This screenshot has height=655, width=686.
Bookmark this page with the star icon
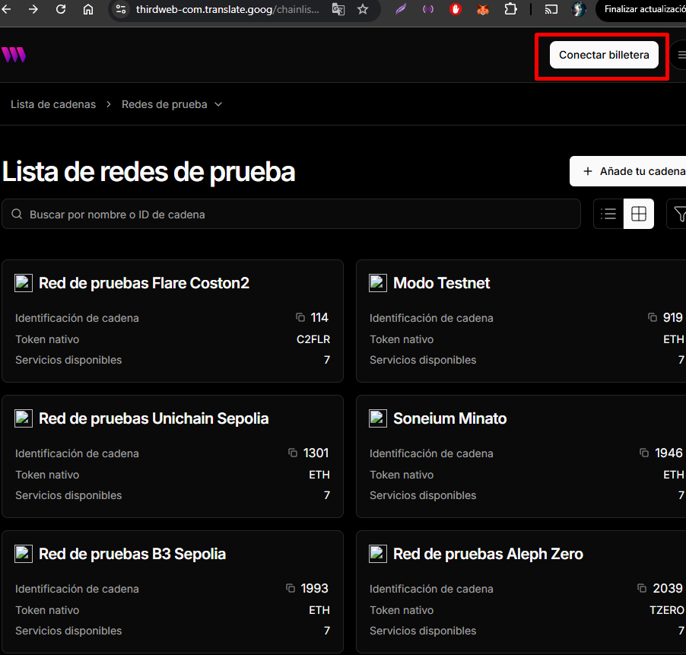click(x=363, y=9)
